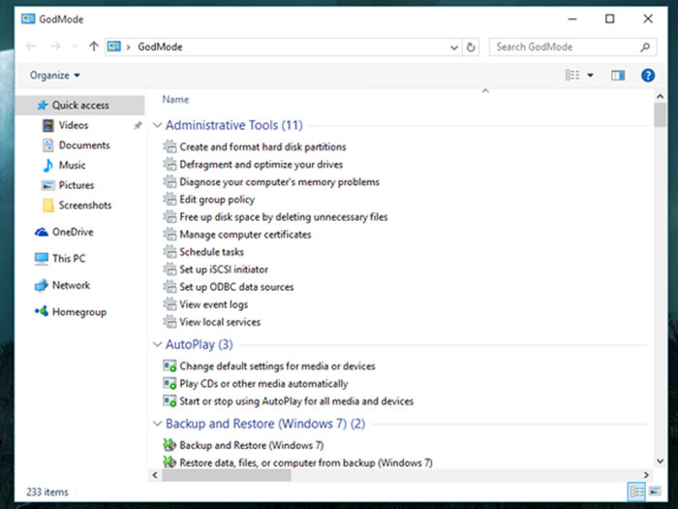Click the Help question mark icon
Image resolution: width=678 pixels, height=509 pixels.
coord(648,75)
